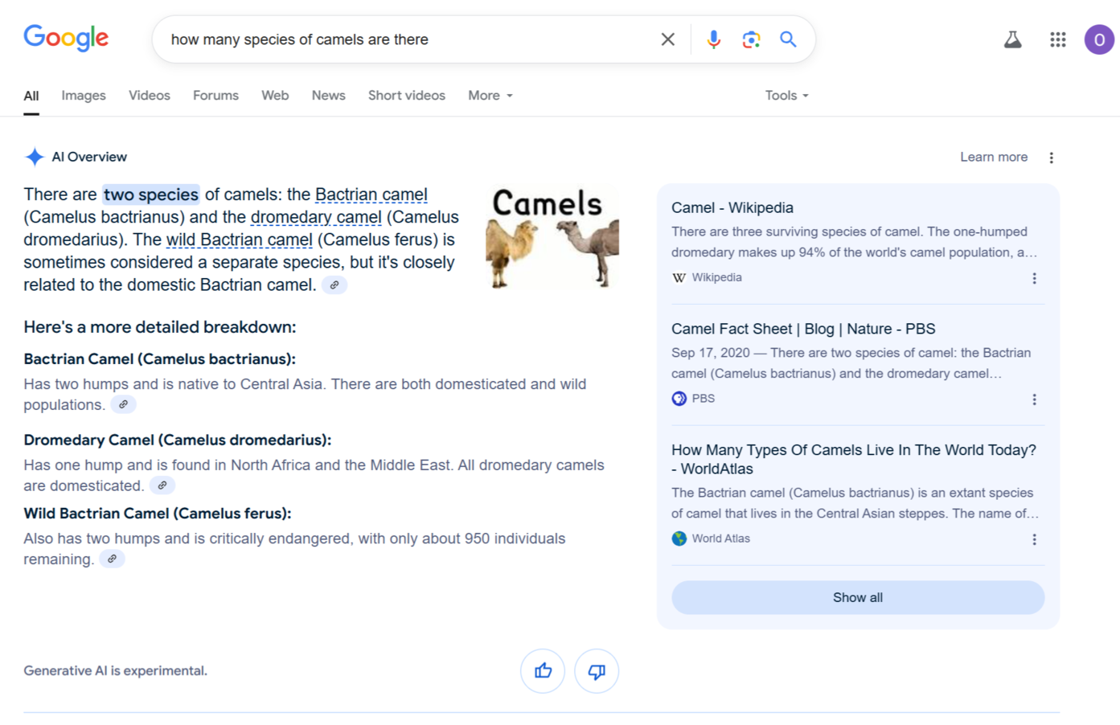
Task: Open the account profile avatar
Action: point(1098,39)
